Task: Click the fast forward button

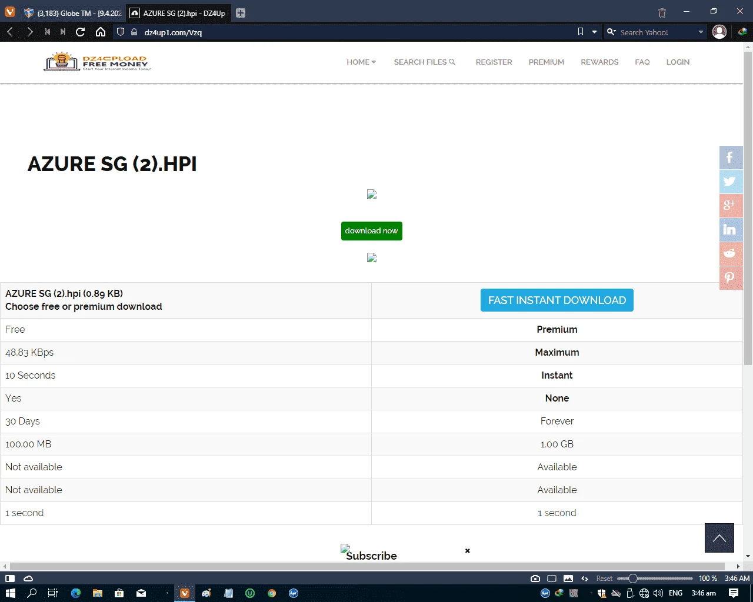Action: point(63,32)
